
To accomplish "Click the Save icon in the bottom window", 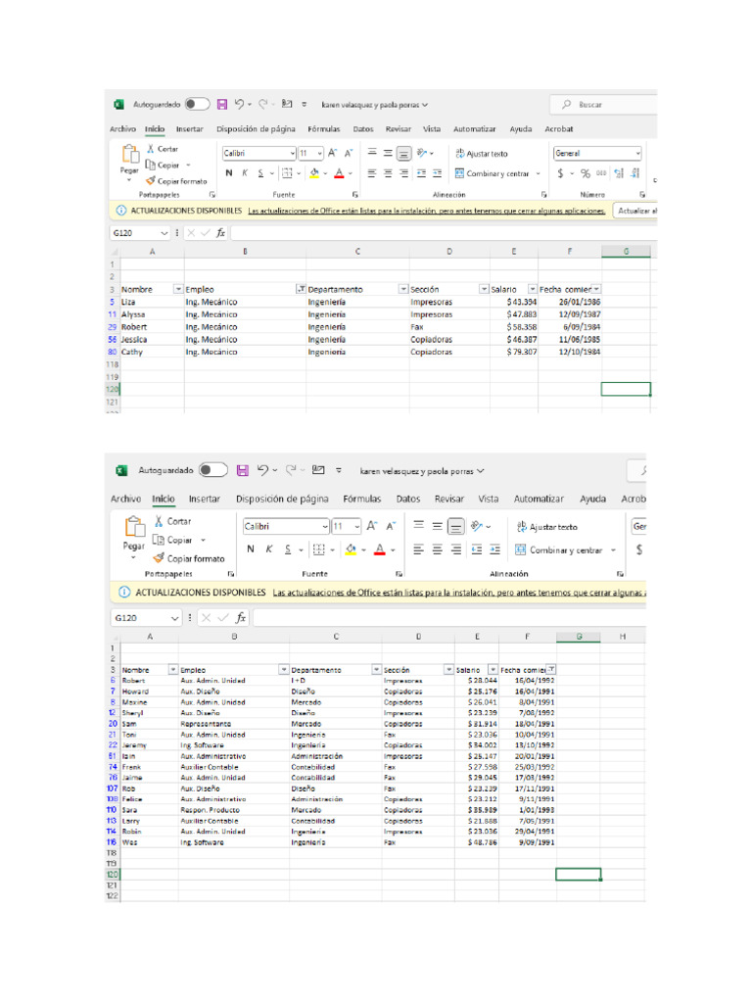I will [x=242, y=470].
